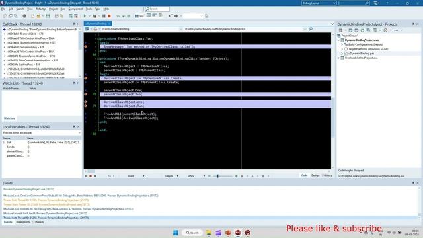Pin the Call Stack panel
This screenshot has height=238, width=423.
click(x=74, y=24)
